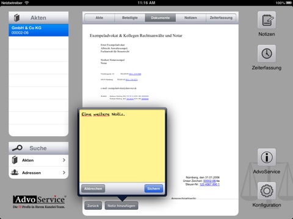The height and width of the screenshot is (219, 293).
Task: Click the e-mail address line in document
Action: pos(118,88)
